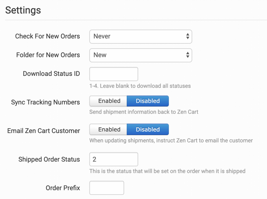Click the up-down arrows on Folder for New Orders

pos(187,55)
